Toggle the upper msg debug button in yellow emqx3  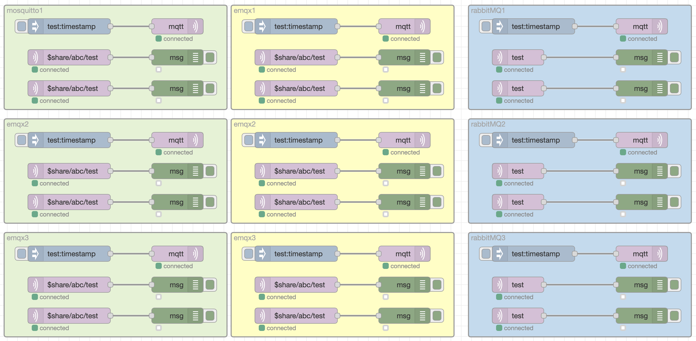pos(437,285)
